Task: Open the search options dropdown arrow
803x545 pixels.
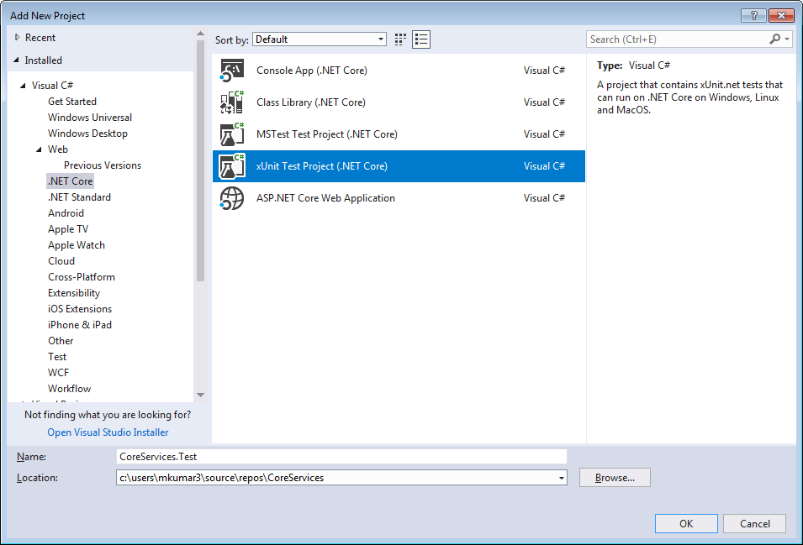Action: click(x=787, y=39)
